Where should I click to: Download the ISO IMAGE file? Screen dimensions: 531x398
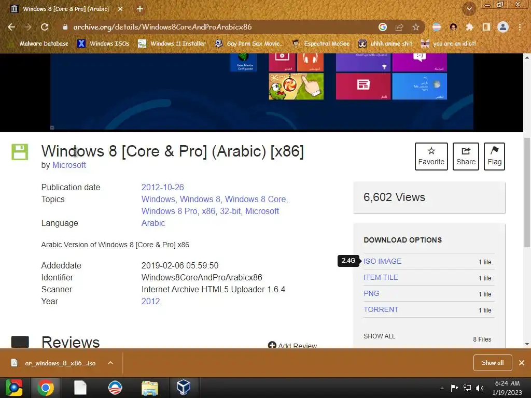coord(382,261)
